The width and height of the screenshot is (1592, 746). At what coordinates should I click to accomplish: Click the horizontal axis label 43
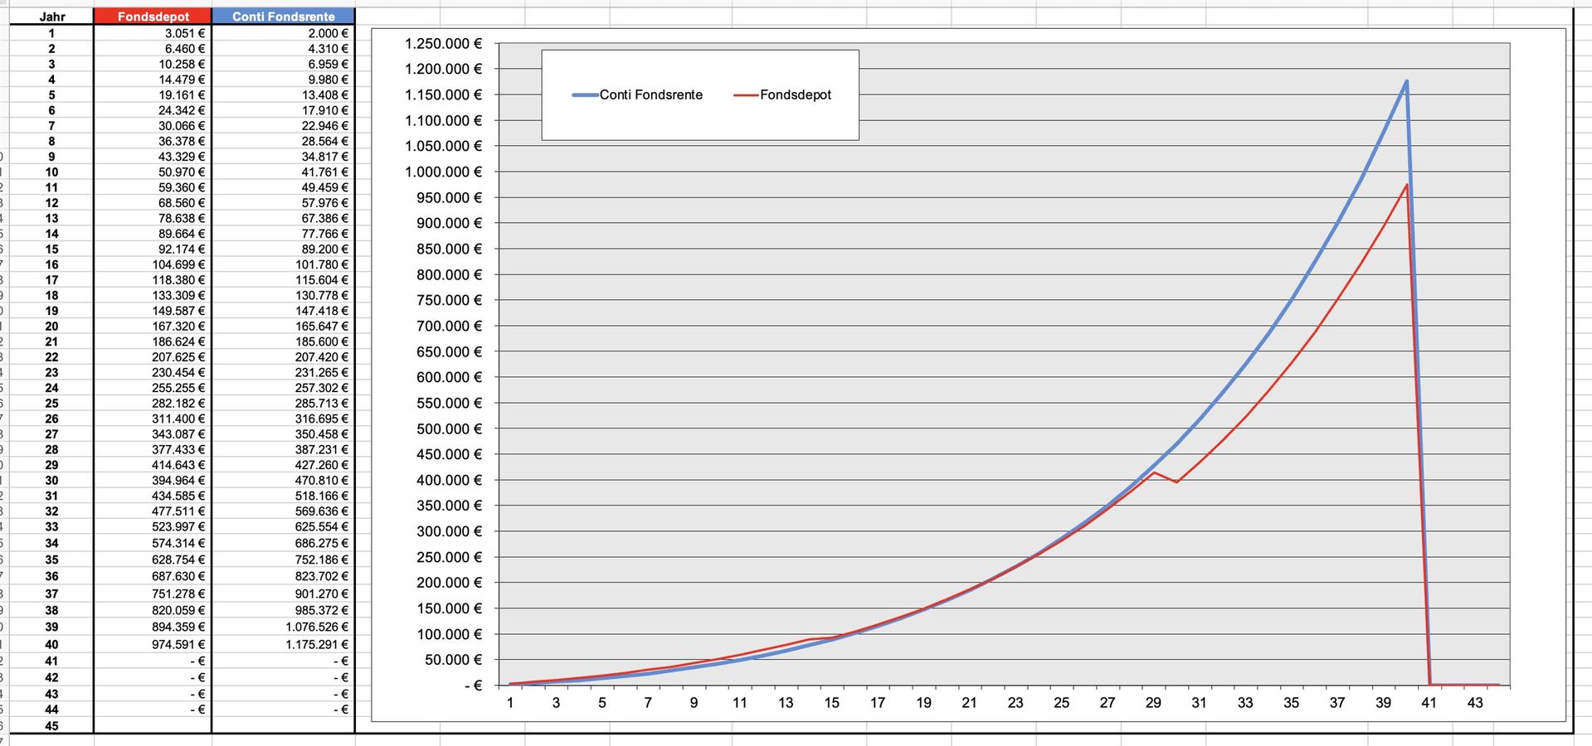[x=1474, y=703]
